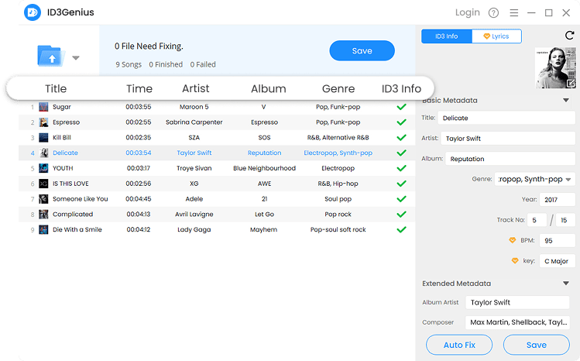Click the R&B, Alternative R&B genre cell
This screenshot has width=580, height=361.
tap(338, 138)
